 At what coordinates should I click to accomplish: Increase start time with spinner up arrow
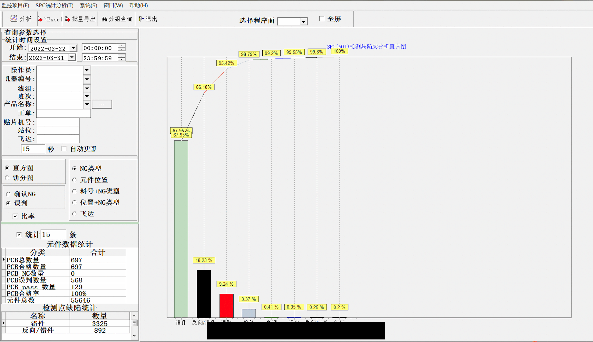click(122, 46)
